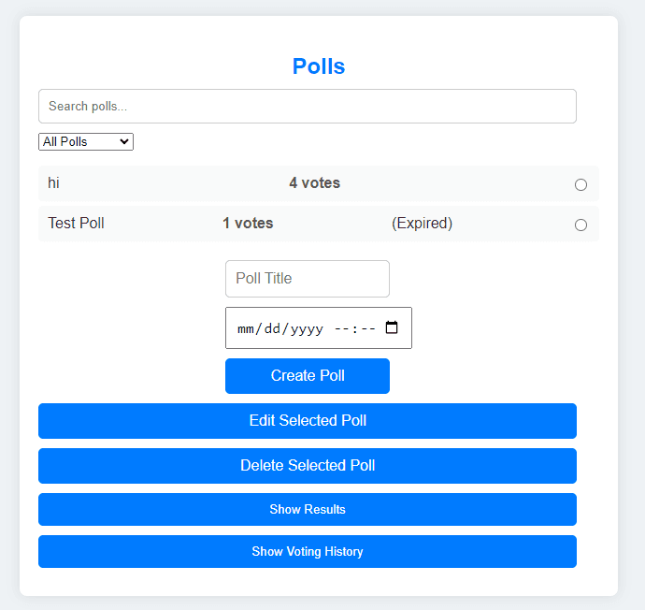Focus the Poll Title text field
The height and width of the screenshot is (610, 645).
point(307,279)
